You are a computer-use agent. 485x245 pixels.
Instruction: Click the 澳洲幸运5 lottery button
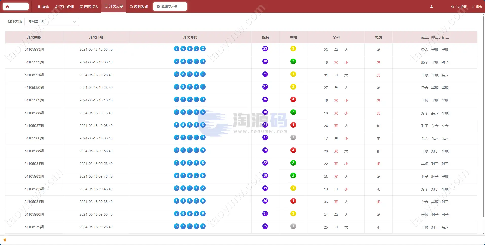[x=170, y=7]
